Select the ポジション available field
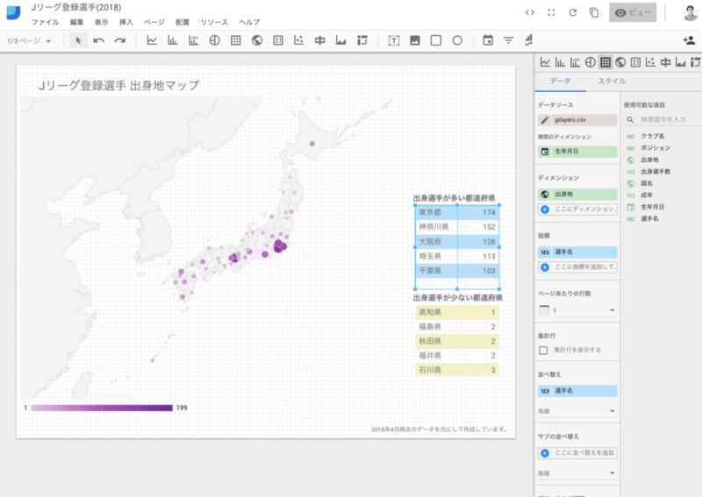Viewport: 702px width, 497px height. pos(655,147)
